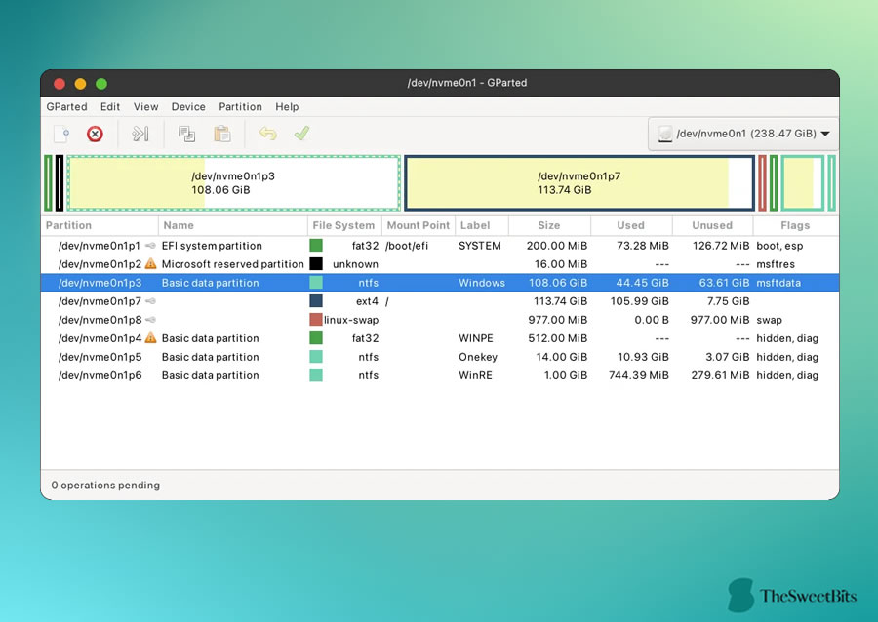The width and height of the screenshot is (878, 622).
Task: Select the /dev/nvme0n1p3 graphical partition block
Action: click(233, 183)
